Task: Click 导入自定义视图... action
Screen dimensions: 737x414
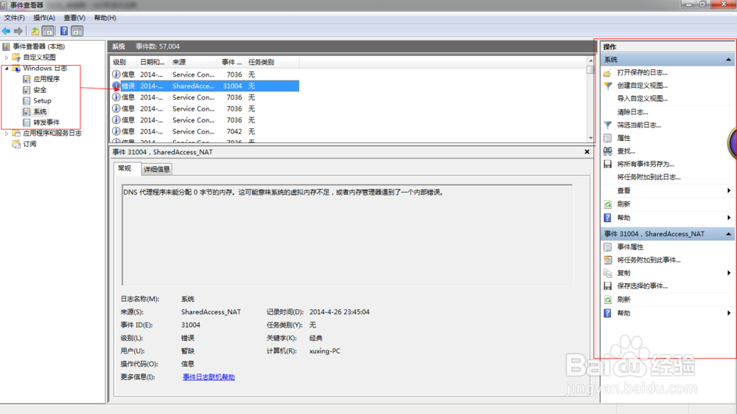Action: point(642,99)
